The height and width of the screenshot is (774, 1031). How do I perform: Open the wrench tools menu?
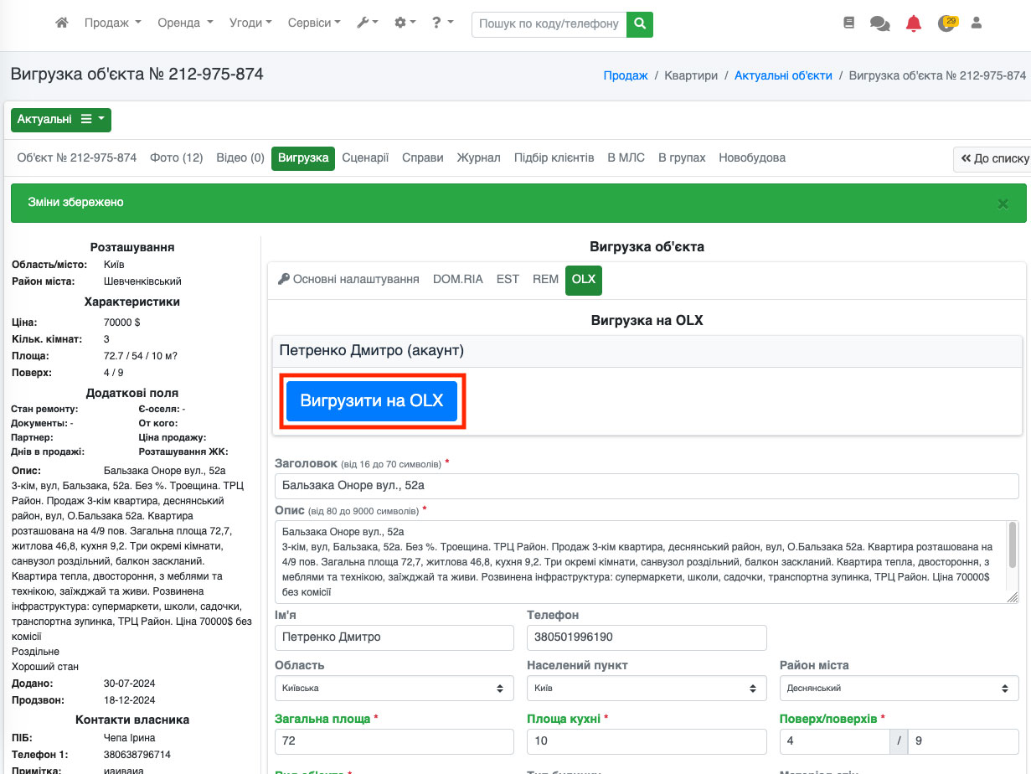(x=367, y=23)
